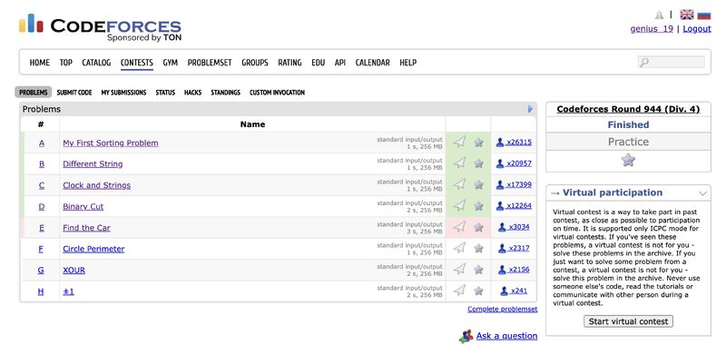726x345 pixels.
Task: Collapse the Virtual participation panel chevron
Action: (702, 193)
